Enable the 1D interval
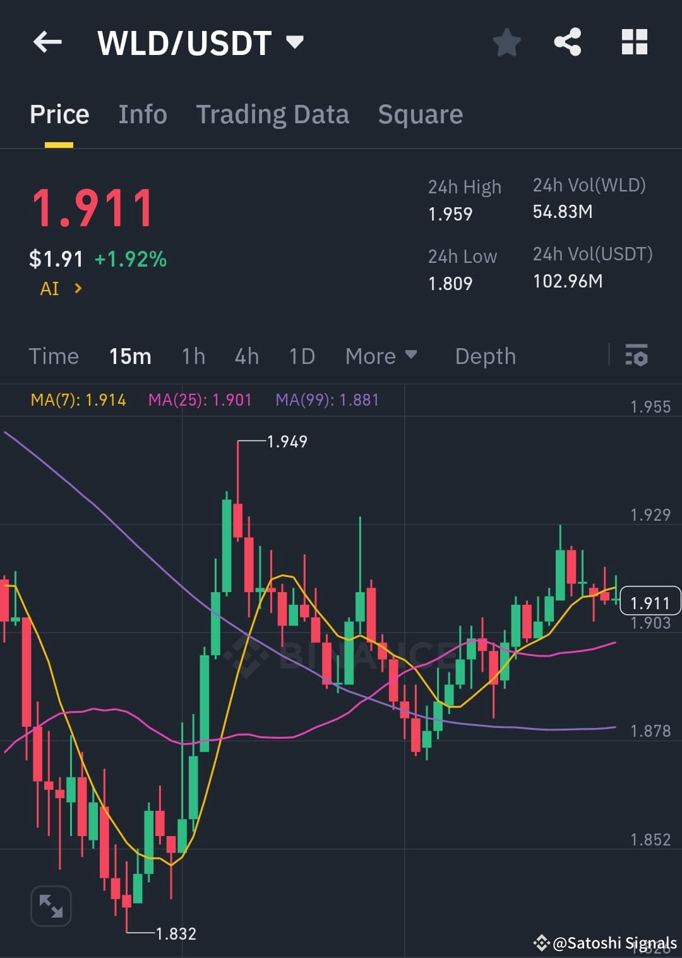This screenshot has width=682, height=958. (x=301, y=356)
